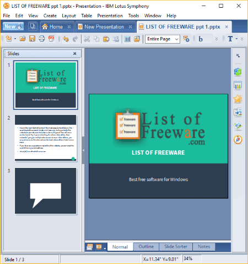This screenshot has width=248, height=264.
Task: Open the dropdown arrow beside the T tool
Action: pyautogui.click(x=236, y=39)
